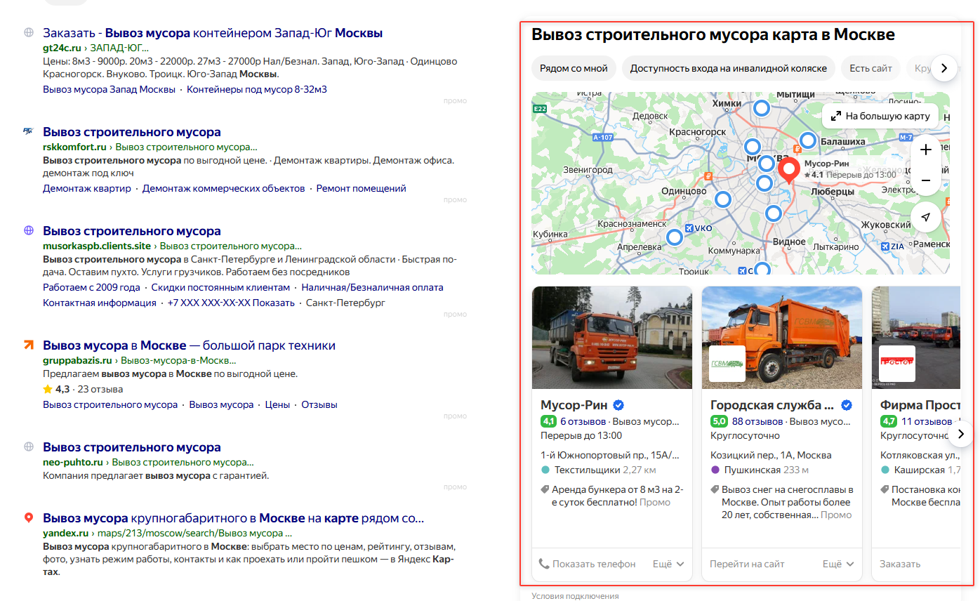Click the VKO airport icon on the map

[x=688, y=228]
